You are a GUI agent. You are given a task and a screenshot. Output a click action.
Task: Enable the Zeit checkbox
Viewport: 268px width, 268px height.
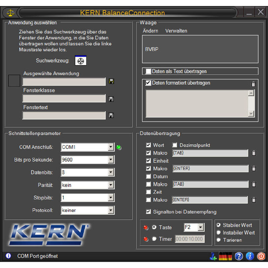pyautogui.click(x=148, y=192)
